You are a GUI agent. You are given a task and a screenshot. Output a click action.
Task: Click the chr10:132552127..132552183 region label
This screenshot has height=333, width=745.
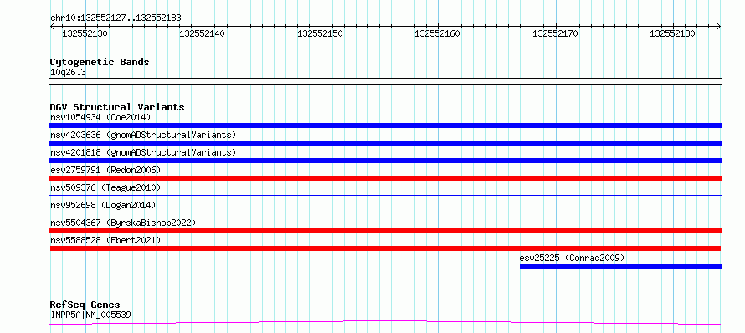pyautogui.click(x=116, y=18)
